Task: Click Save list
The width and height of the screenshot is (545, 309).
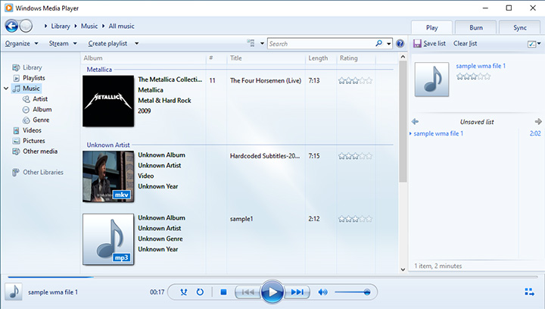Action: (x=434, y=43)
